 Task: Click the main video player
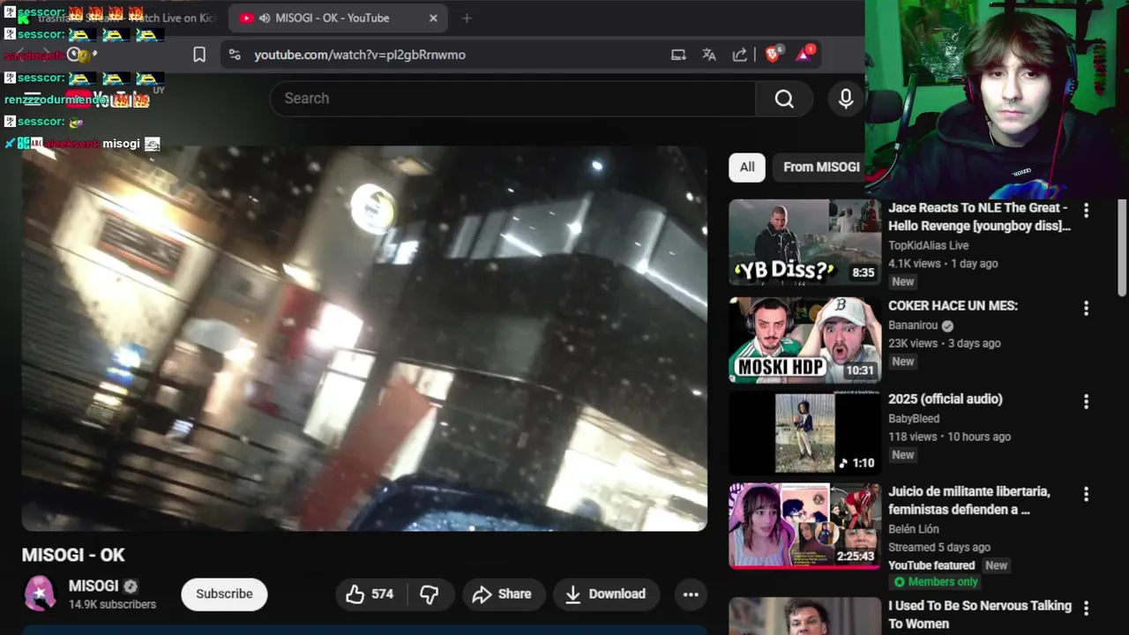tap(364, 339)
